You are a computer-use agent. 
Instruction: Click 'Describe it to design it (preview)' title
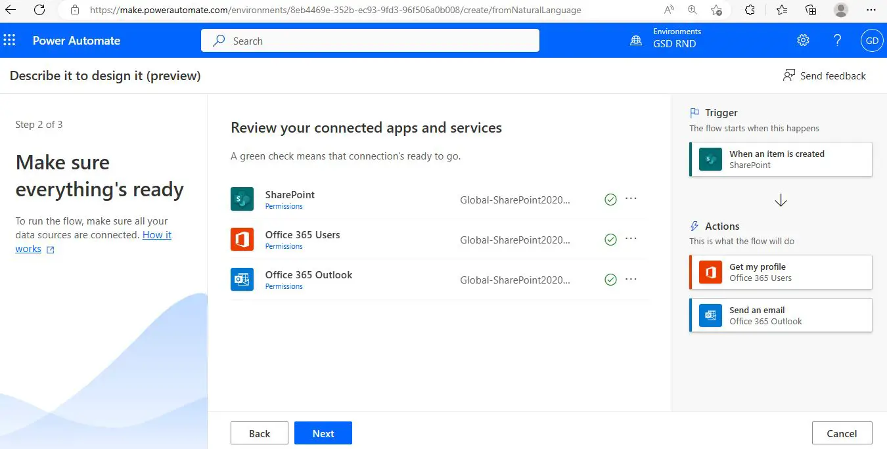tap(105, 75)
